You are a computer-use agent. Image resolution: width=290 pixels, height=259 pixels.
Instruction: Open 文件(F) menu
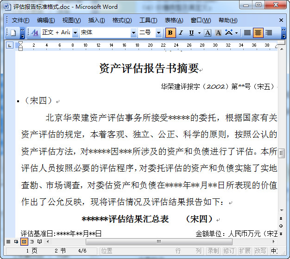[20, 20]
